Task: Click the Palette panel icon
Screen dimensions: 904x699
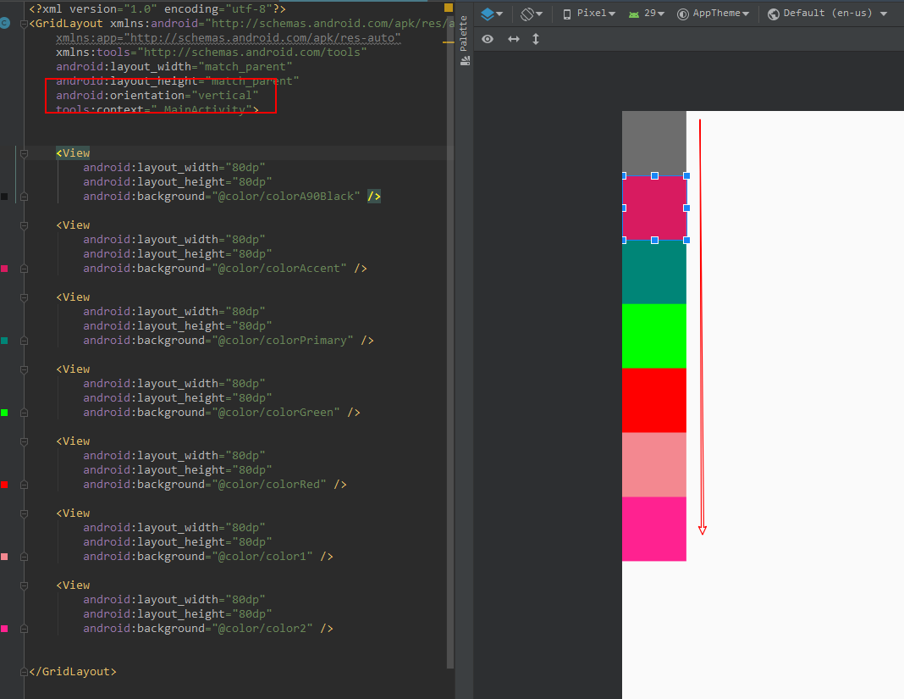Action: click(465, 61)
